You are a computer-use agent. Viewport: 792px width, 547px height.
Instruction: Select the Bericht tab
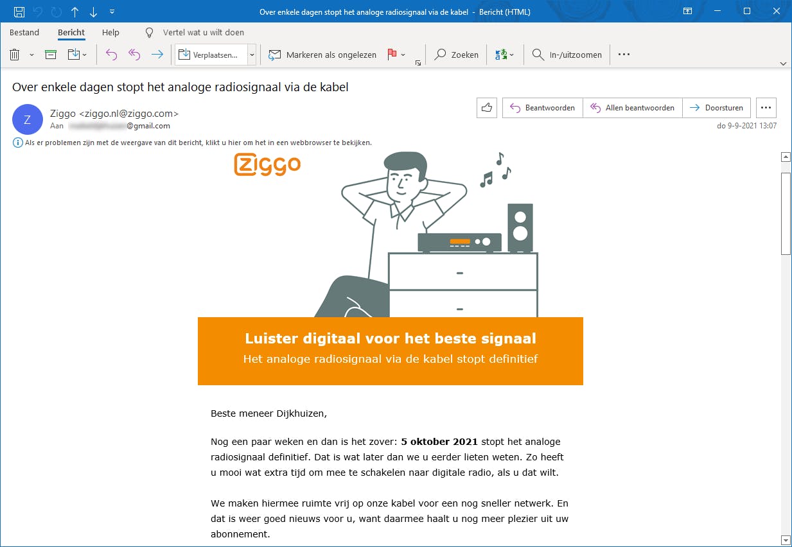click(x=71, y=32)
